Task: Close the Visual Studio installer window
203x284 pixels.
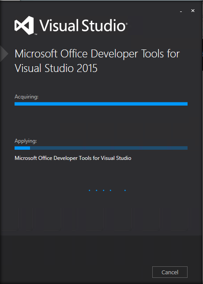Action: click(193, 11)
